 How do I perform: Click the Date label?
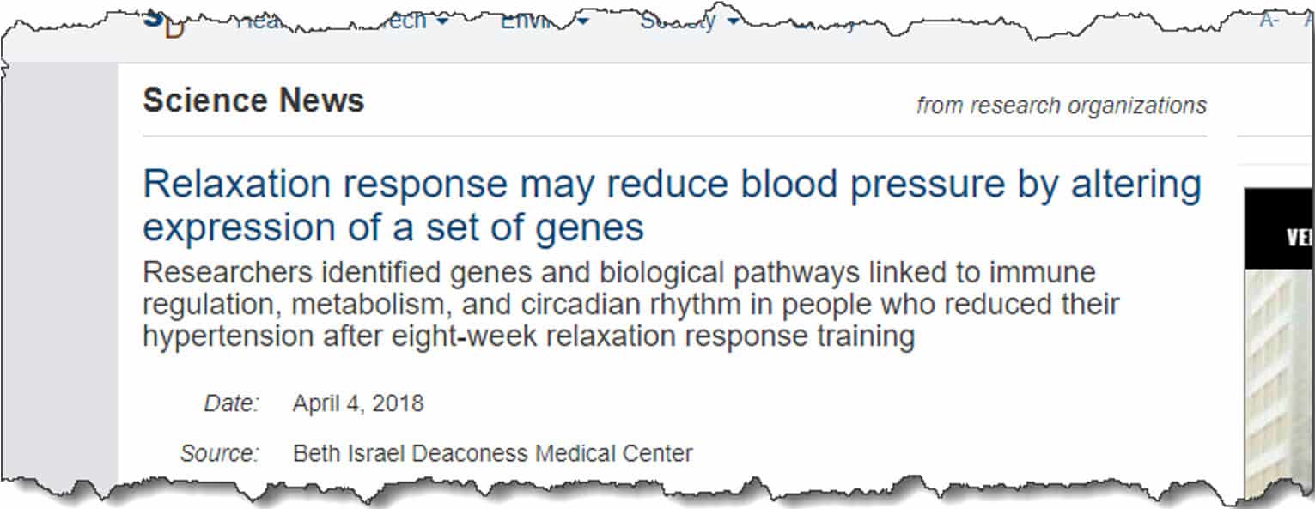point(231,403)
